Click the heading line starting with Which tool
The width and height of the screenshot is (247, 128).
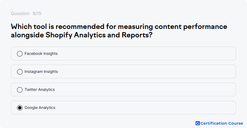point(119,27)
